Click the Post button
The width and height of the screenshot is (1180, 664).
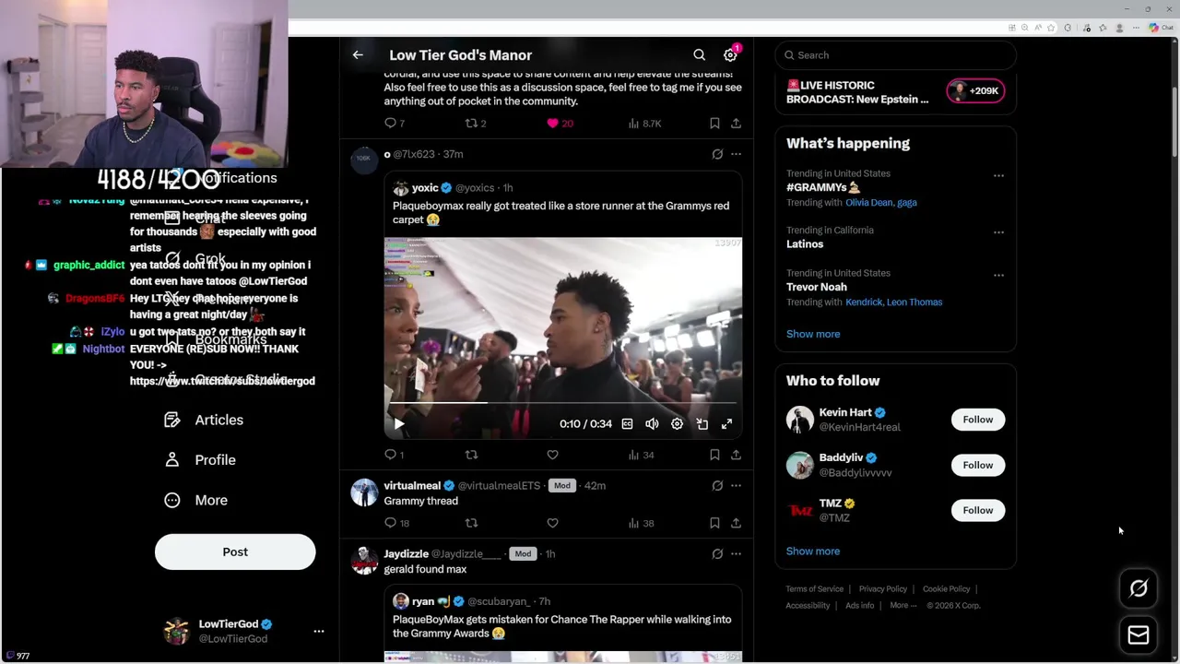(x=235, y=551)
